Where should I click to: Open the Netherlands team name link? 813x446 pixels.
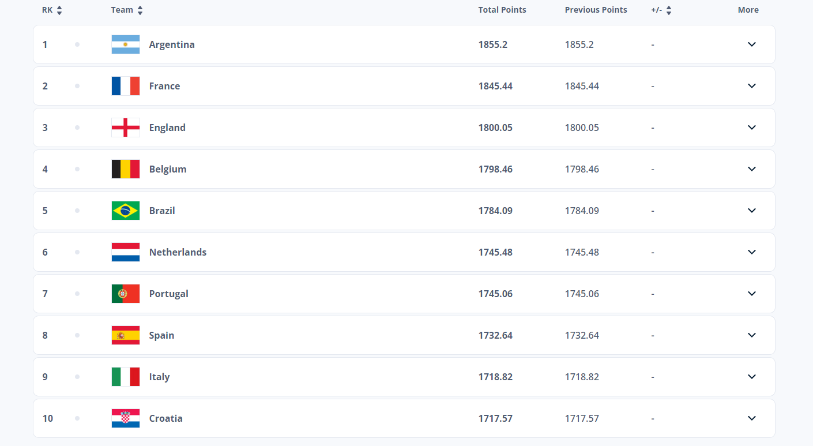[178, 252]
